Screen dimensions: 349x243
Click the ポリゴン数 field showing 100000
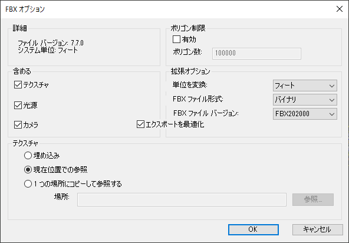tap(256, 54)
